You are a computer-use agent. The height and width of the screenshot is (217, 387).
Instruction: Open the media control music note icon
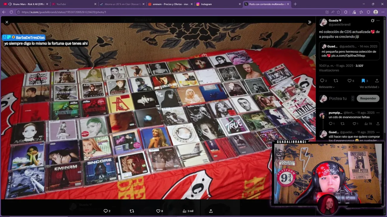click(x=354, y=12)
